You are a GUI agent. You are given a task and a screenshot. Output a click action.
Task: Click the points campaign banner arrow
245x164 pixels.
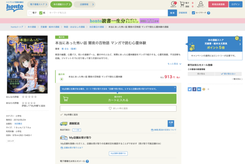[x=240, y=44]
